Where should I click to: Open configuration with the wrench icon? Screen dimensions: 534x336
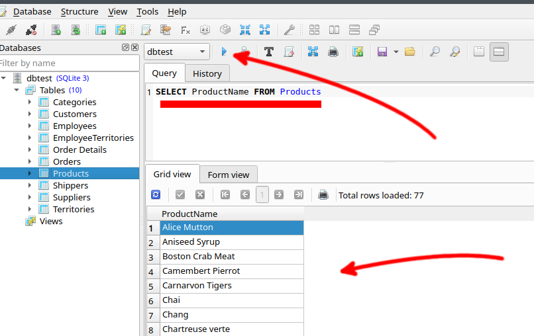(x=289, y=30)
